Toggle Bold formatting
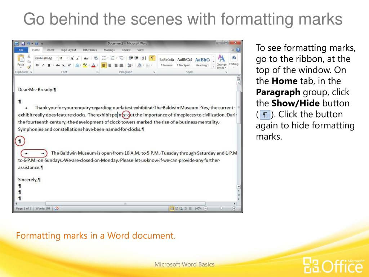This screenshot has height=277, width=369. [x=37, y=65]
